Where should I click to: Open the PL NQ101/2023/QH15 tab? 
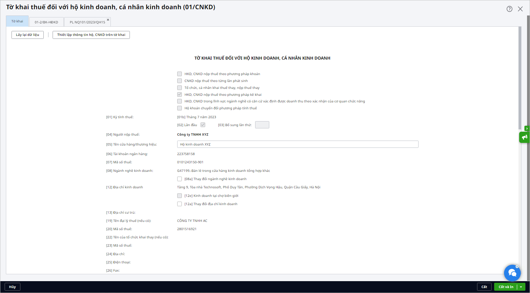87,22
